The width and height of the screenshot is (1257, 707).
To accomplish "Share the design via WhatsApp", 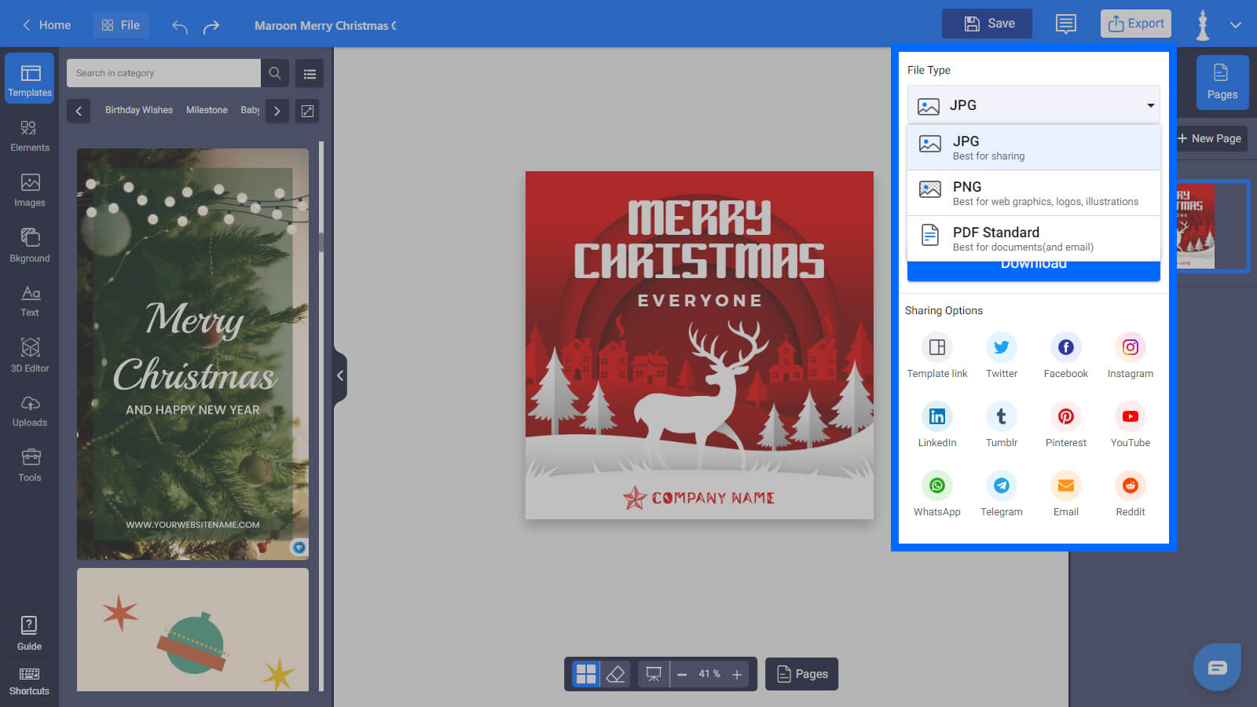I will click(x=936, y=485).
